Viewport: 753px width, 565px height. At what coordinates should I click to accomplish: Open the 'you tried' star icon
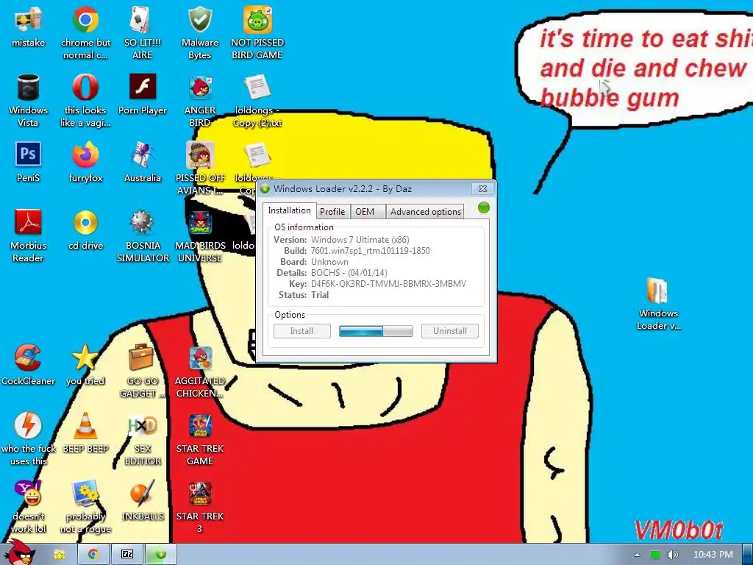[x=85, y=365]
